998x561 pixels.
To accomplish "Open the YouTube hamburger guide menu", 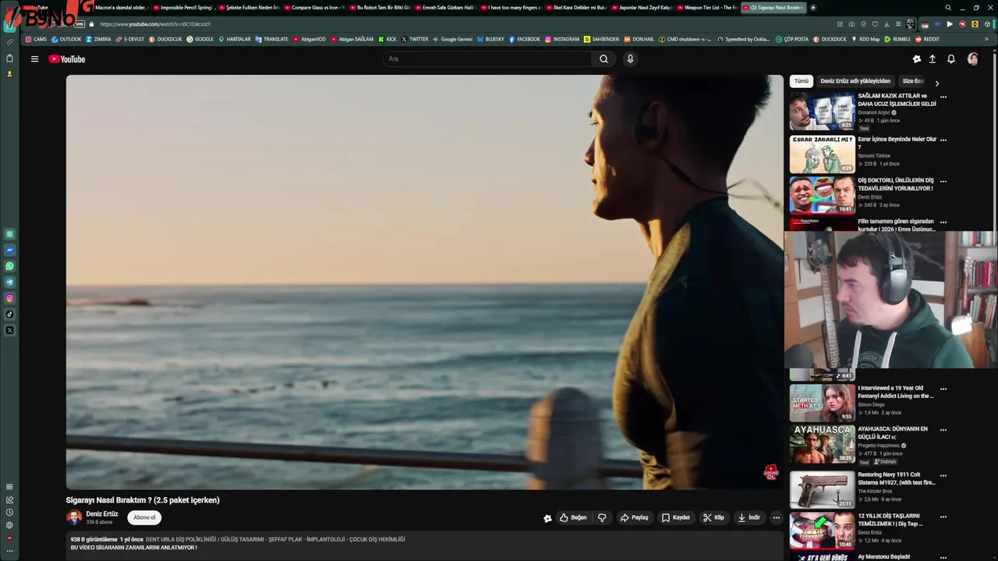I will (34, 59).
